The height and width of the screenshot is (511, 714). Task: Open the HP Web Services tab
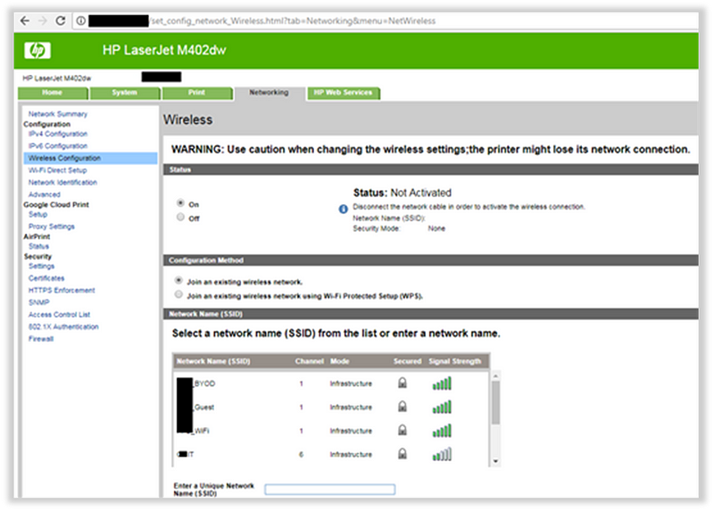pyautogui.click(x=344, y=93)
